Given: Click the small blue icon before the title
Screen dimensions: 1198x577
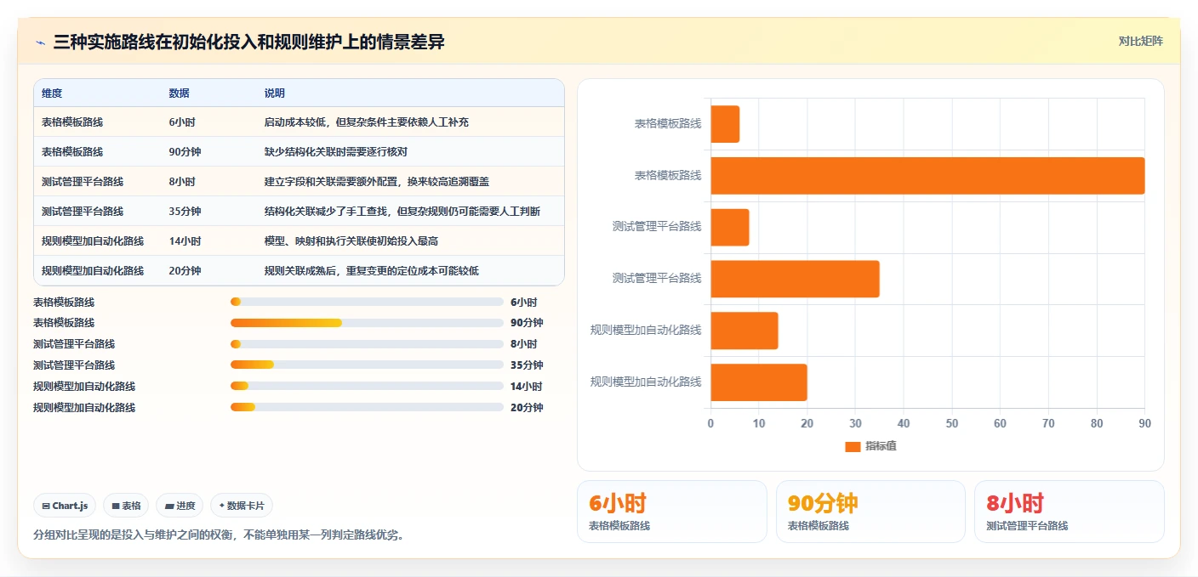Looking at the screenshot, I should (x=40, y=42).
